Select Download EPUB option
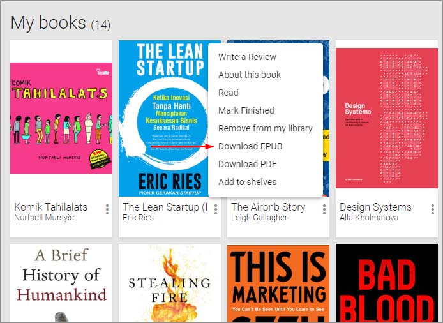The image size is (443, 323). pos(250,146)
